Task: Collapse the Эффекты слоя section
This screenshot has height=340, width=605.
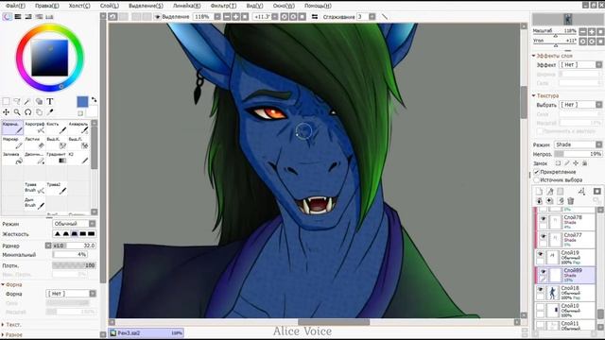Action: (533, 56)
